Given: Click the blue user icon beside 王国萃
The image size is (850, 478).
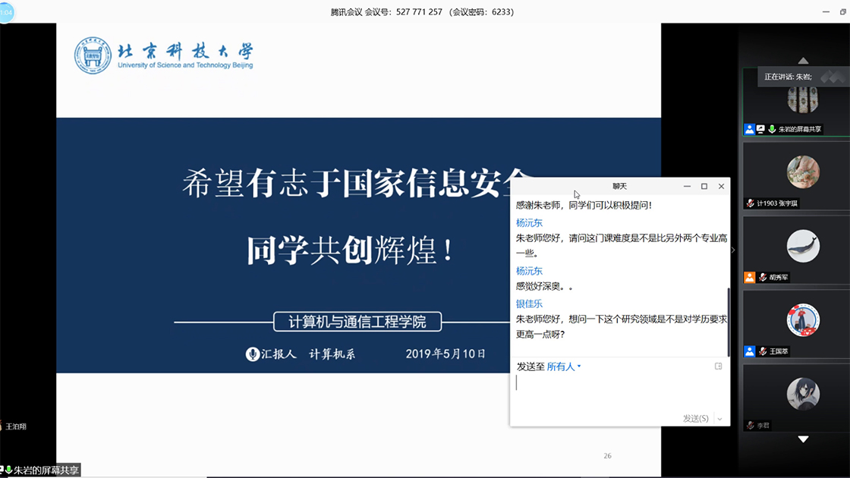Looking at the screenshot, I should (749, 351).
